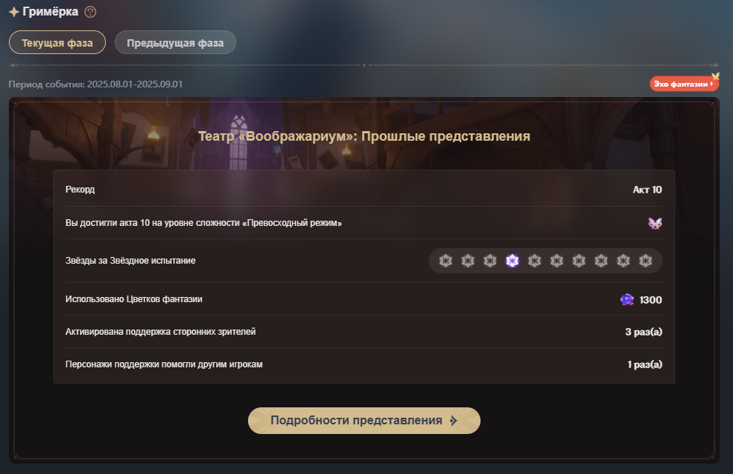
Task: Open Подробности представления details button
Action: pos(364,421)
